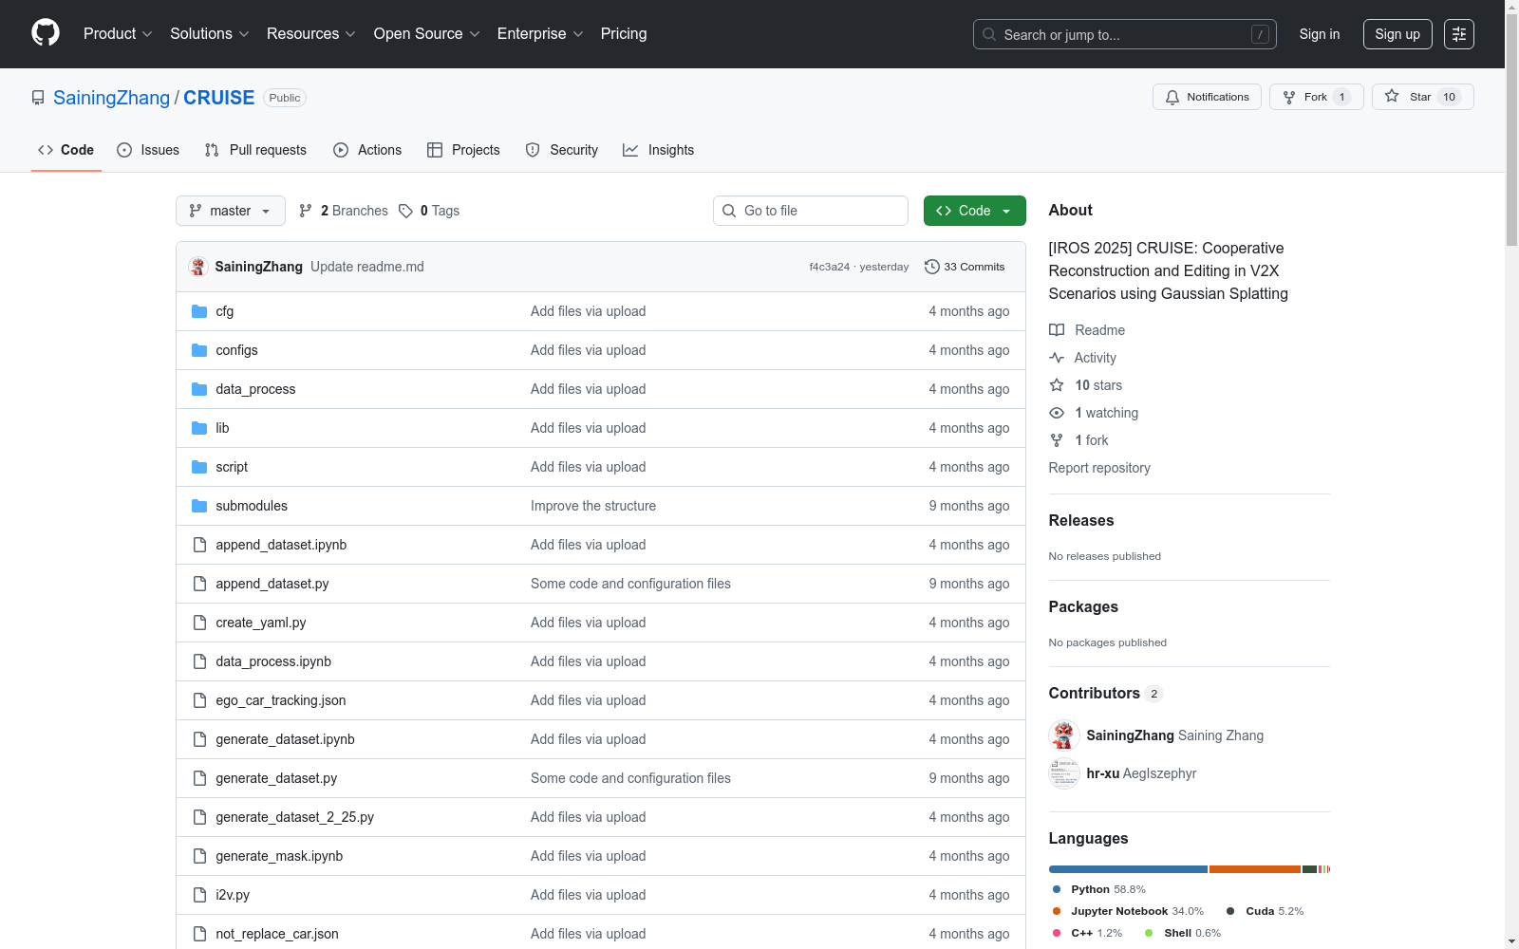Click Report repository
Viewport: 1519px width, 949px height.
[1099, 468]
